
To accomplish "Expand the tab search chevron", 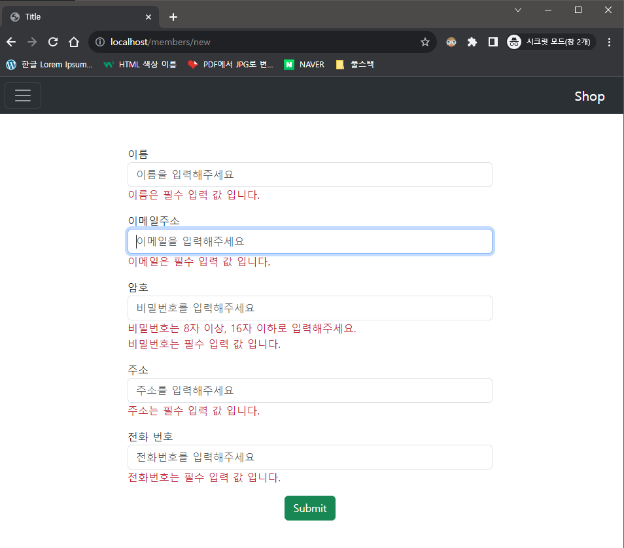I will [x=518, y=10].
